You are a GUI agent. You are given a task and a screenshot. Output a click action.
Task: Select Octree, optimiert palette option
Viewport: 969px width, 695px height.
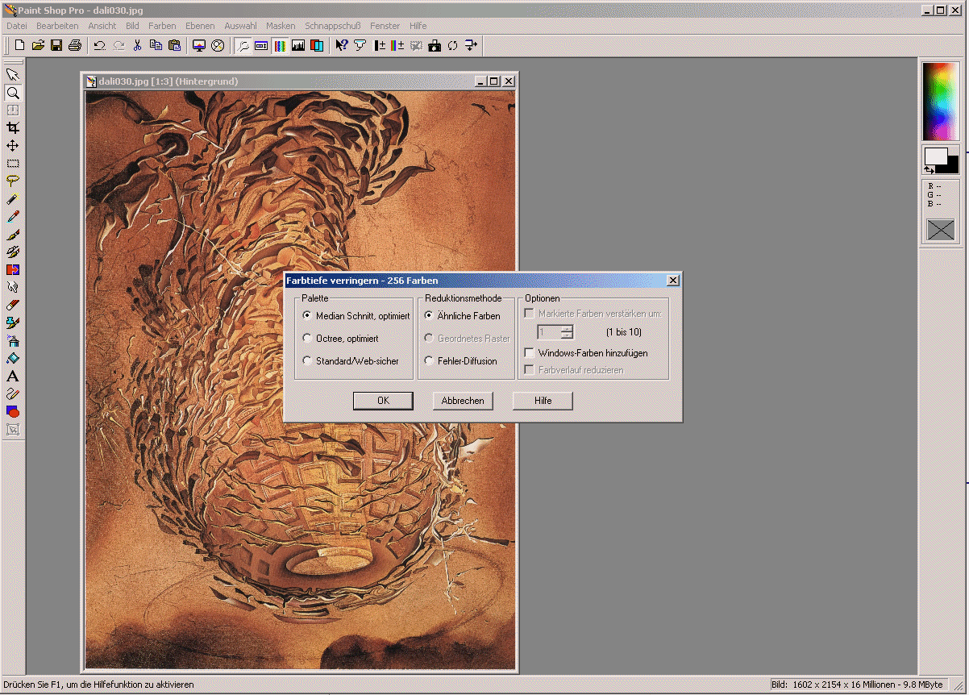coord(340,339)
